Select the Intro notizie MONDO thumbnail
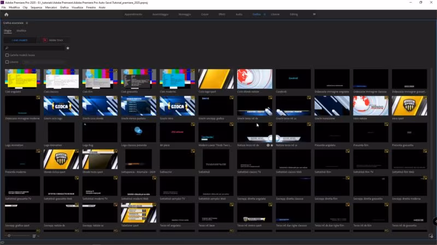Viewport: 437px width, 245px height. point(371,106)
